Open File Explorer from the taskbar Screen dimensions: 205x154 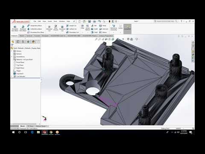tap(38, 132)
